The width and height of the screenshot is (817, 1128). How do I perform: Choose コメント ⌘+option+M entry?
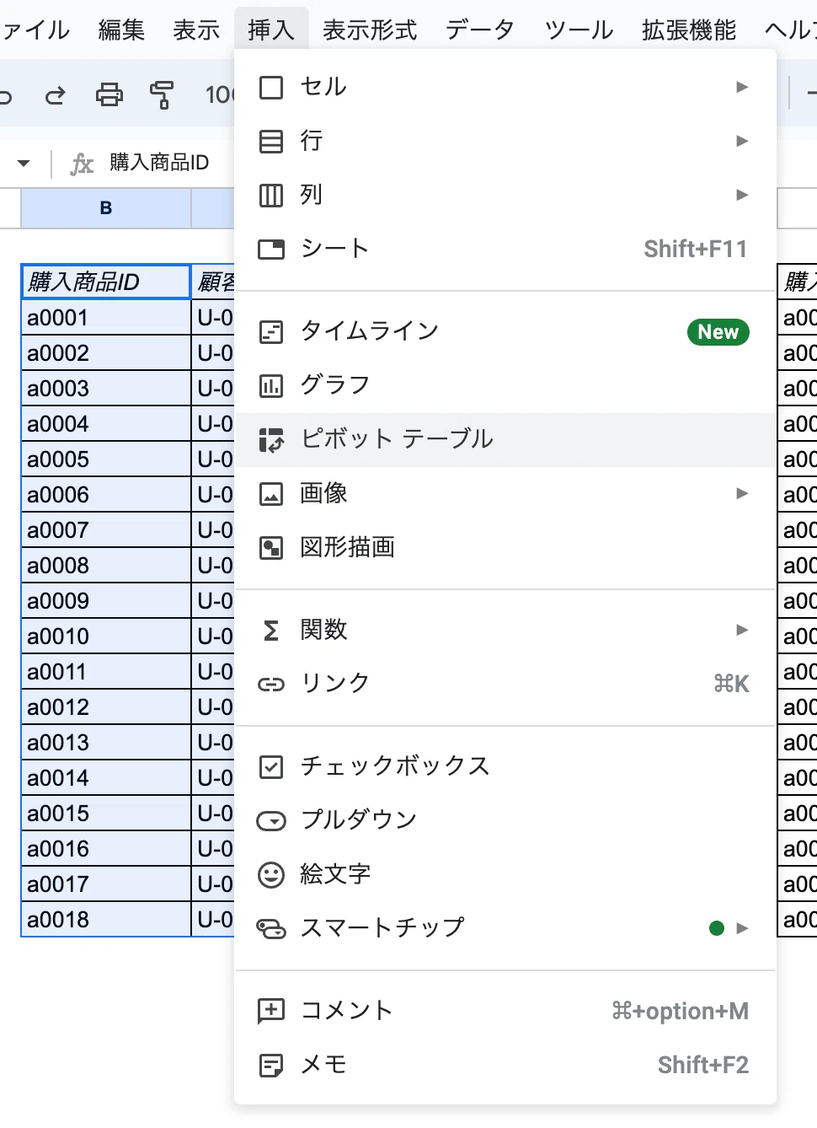(505, 1011)
